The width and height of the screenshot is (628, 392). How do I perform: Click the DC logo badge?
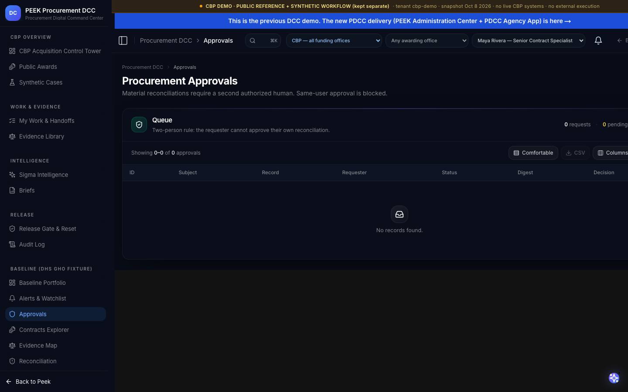coord(13,13)
